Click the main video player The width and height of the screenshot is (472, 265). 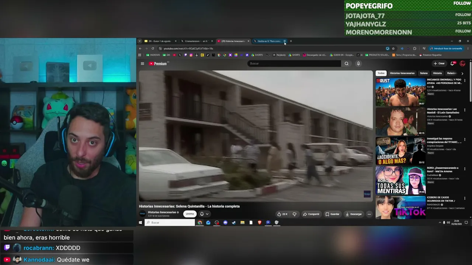256,136
